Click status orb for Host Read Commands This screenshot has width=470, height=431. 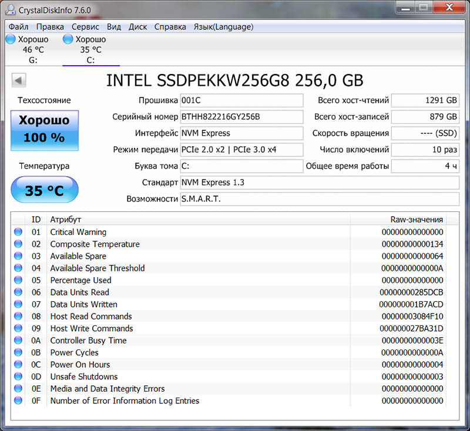pyautogui.click(x=18, y=316)
